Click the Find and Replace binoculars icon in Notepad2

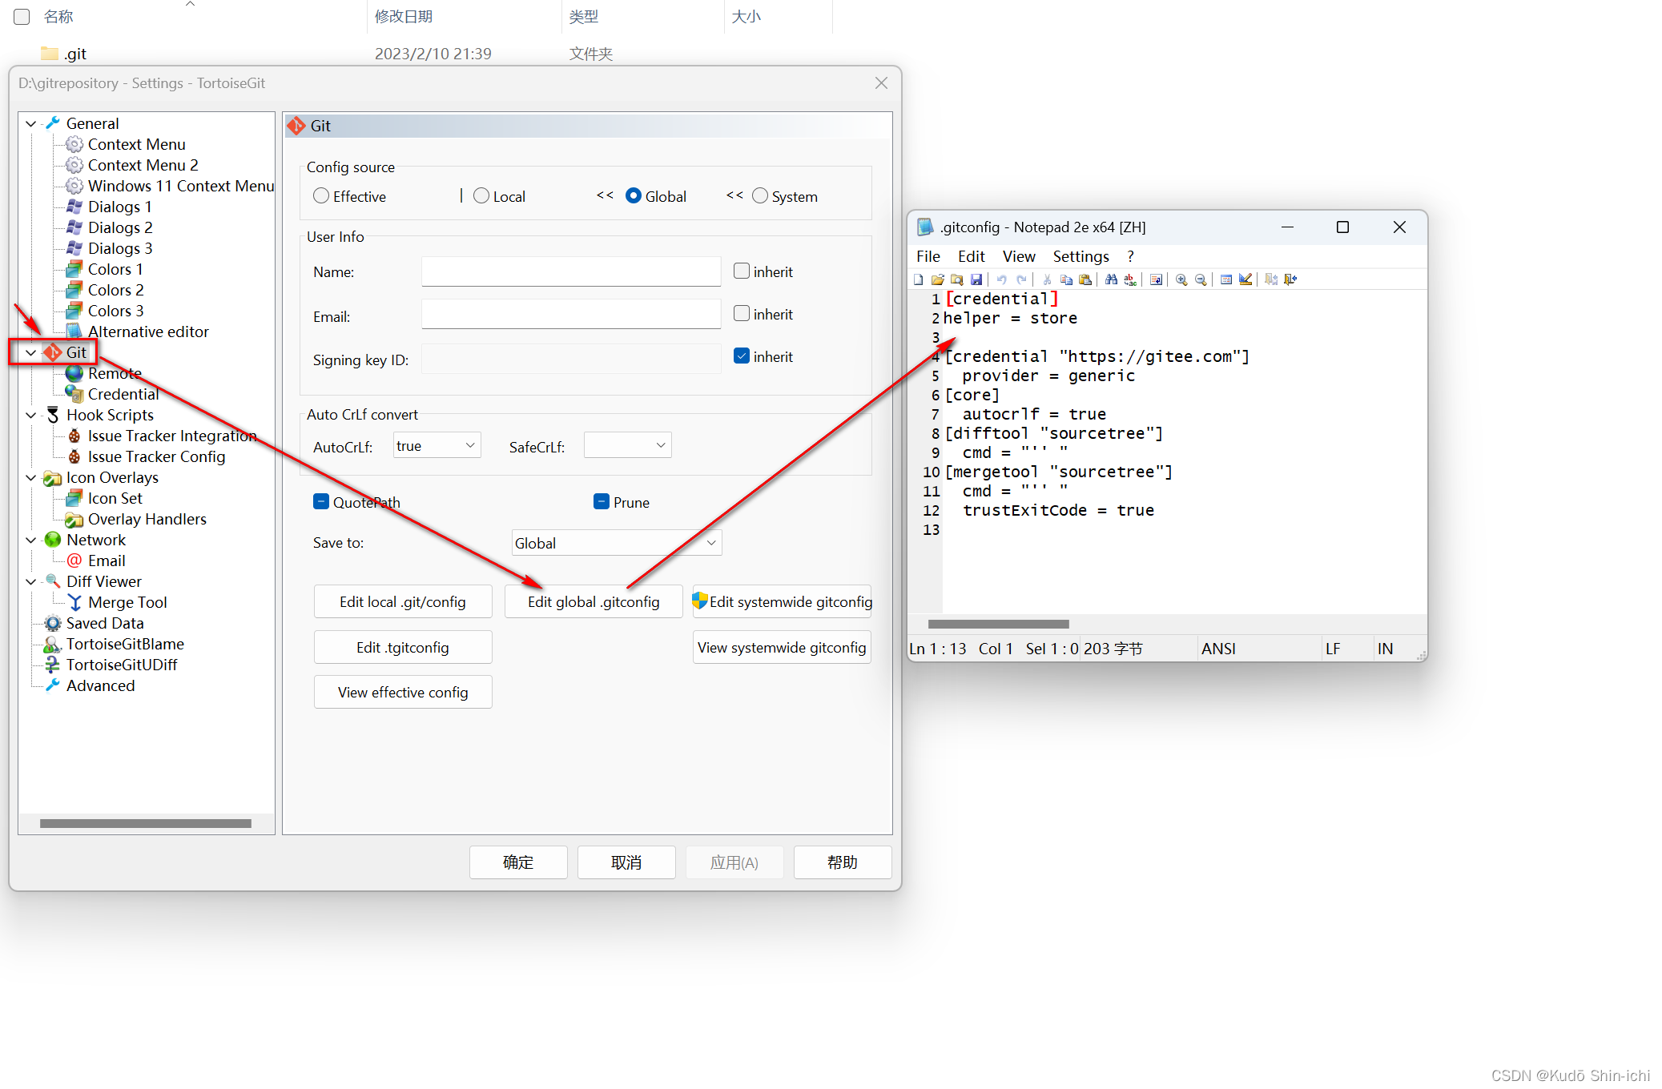tap(1111, 279)
